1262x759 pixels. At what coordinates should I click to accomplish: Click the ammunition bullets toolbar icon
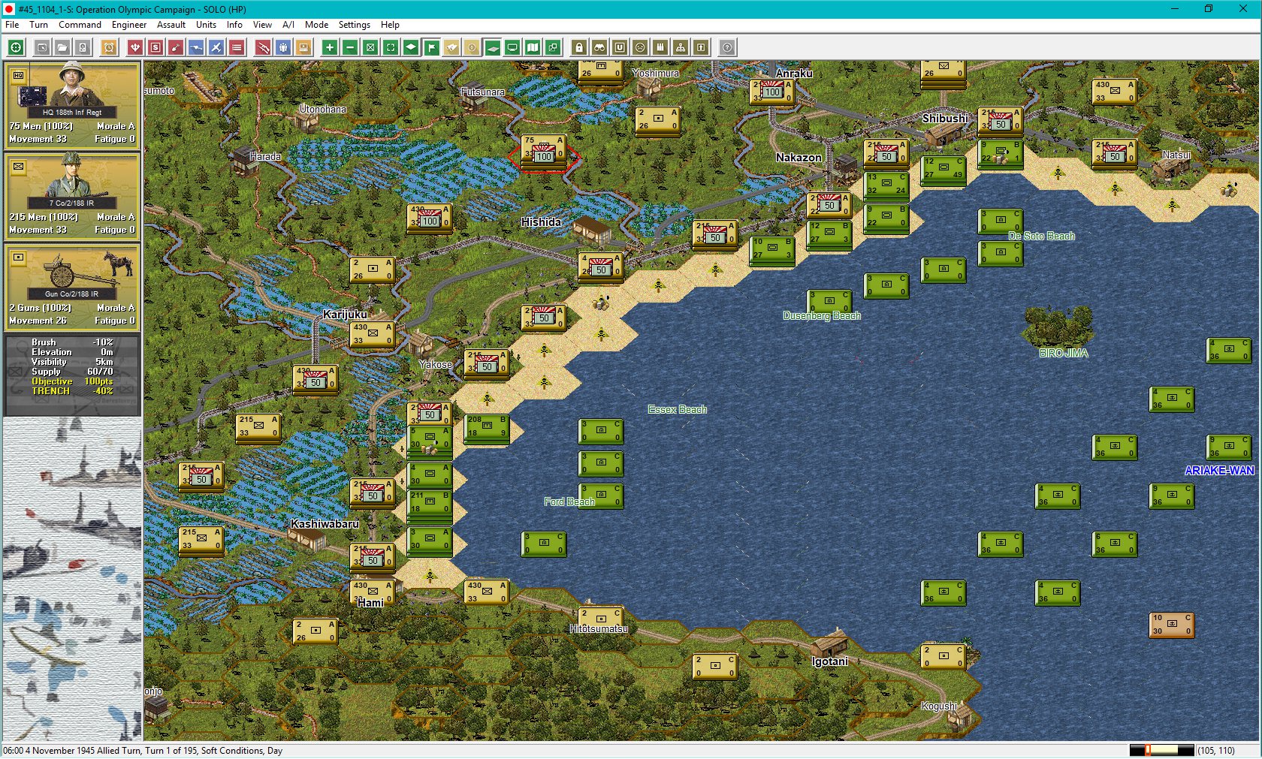(660, 48)
